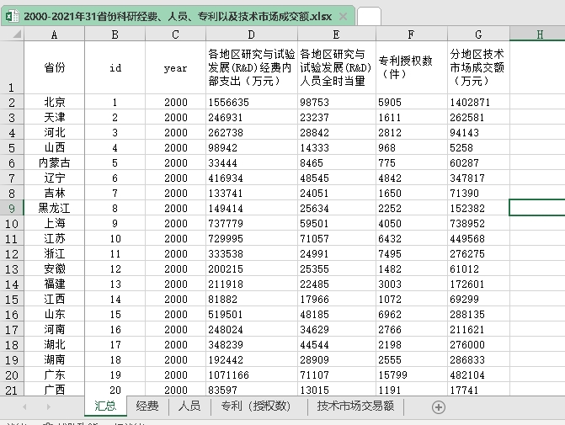The height and width of the screenshot is (425, 565).
Task: Select the cell with value 1071166
Action: 252,375
